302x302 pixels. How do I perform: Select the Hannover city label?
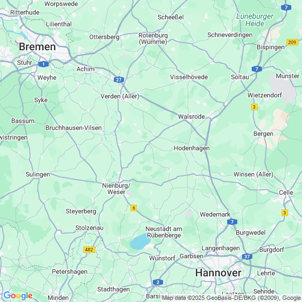tap(218, 273)
